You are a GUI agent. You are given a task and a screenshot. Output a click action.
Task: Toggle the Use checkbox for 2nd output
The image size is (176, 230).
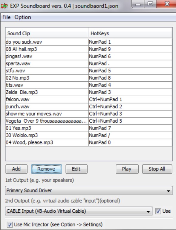click(x=158, y=211)
